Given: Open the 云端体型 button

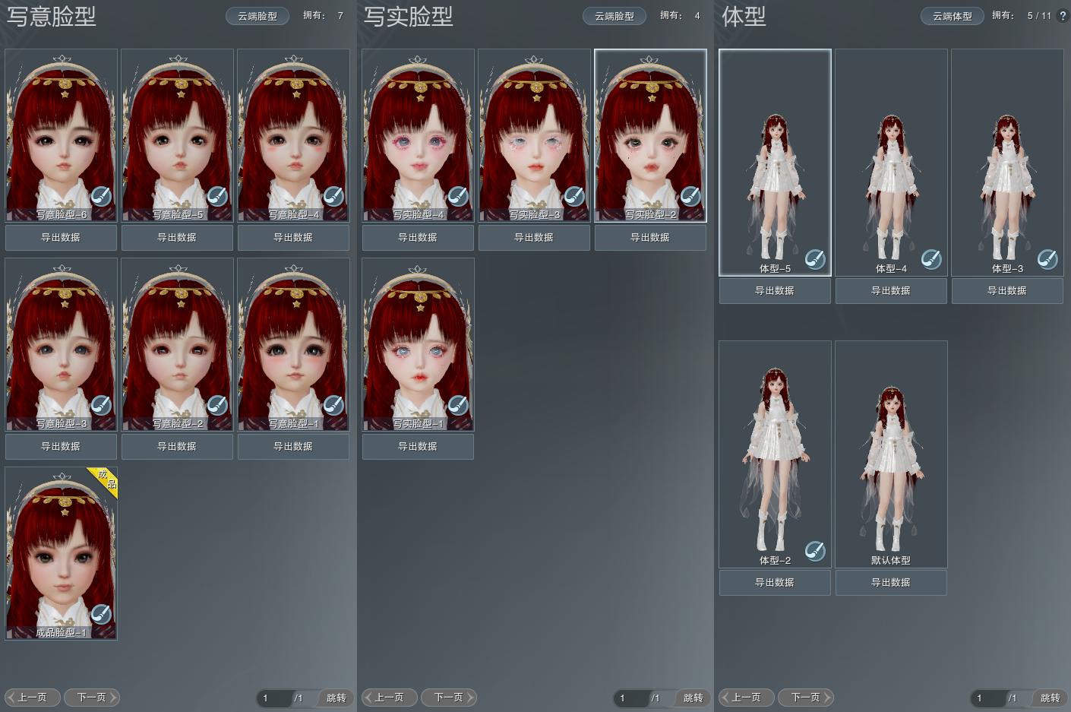Looking at the screenshot, I should point(953,16).
